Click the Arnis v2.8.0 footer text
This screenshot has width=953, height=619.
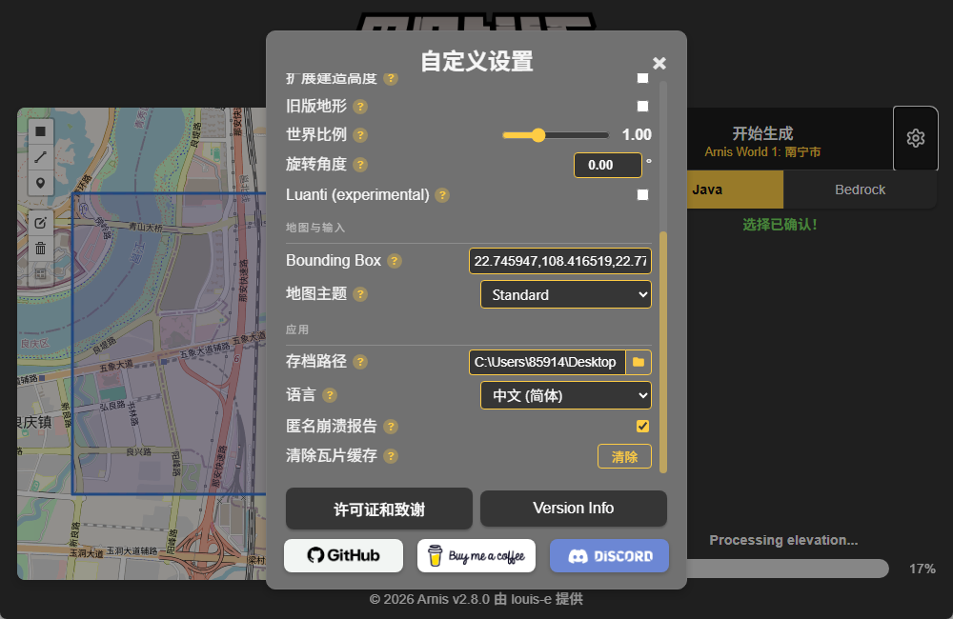tap(476, 599)
